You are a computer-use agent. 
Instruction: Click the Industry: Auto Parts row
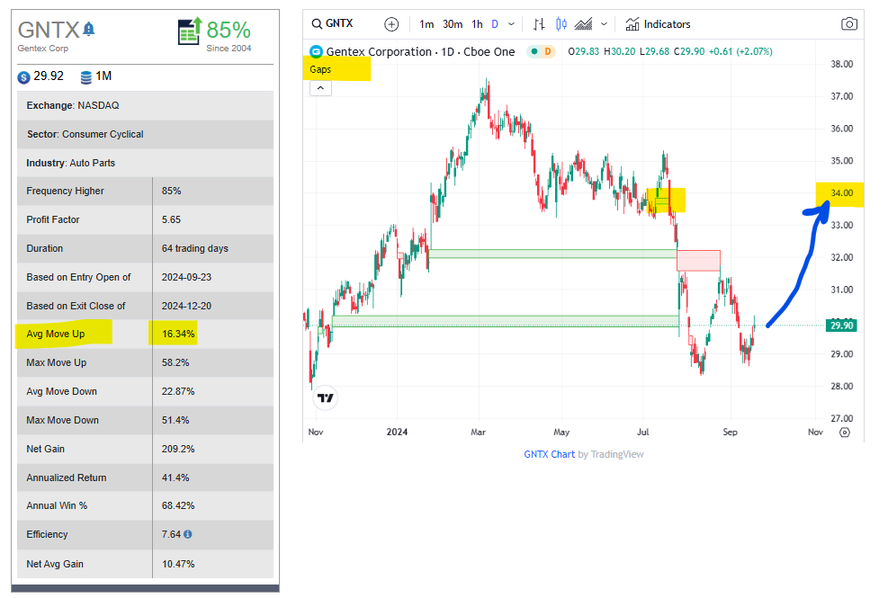pyautogui.click(x=145, y=163)
